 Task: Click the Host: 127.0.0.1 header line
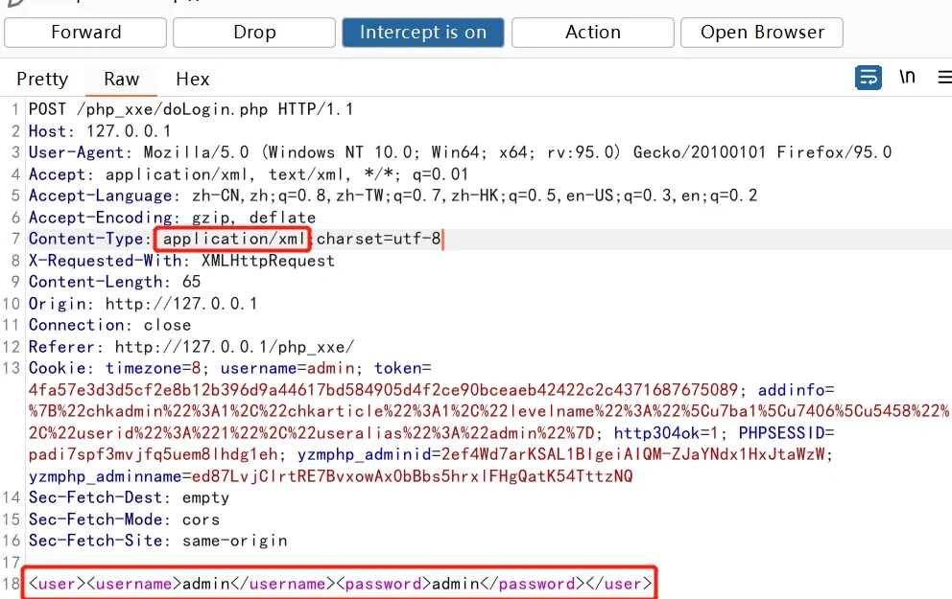click(x=100, y=131)
